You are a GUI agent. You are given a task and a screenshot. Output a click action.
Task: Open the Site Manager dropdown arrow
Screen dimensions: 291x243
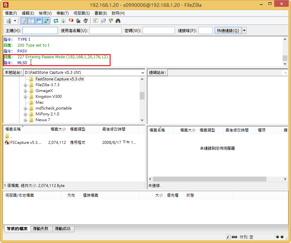(15, 21)
